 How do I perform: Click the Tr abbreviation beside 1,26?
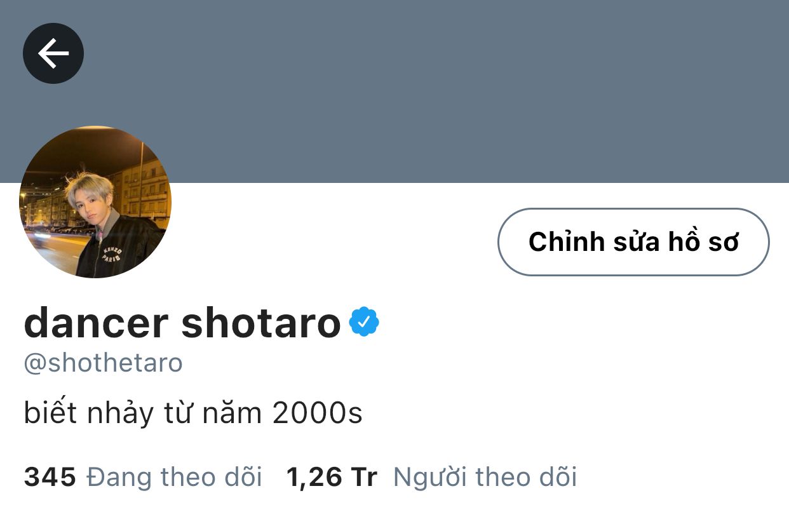(x=363, y=477)
